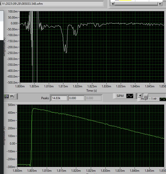Click the legend scrollbar left arrow beside SiPM
This screenshot has width=166, height=174.
(140, 95)
